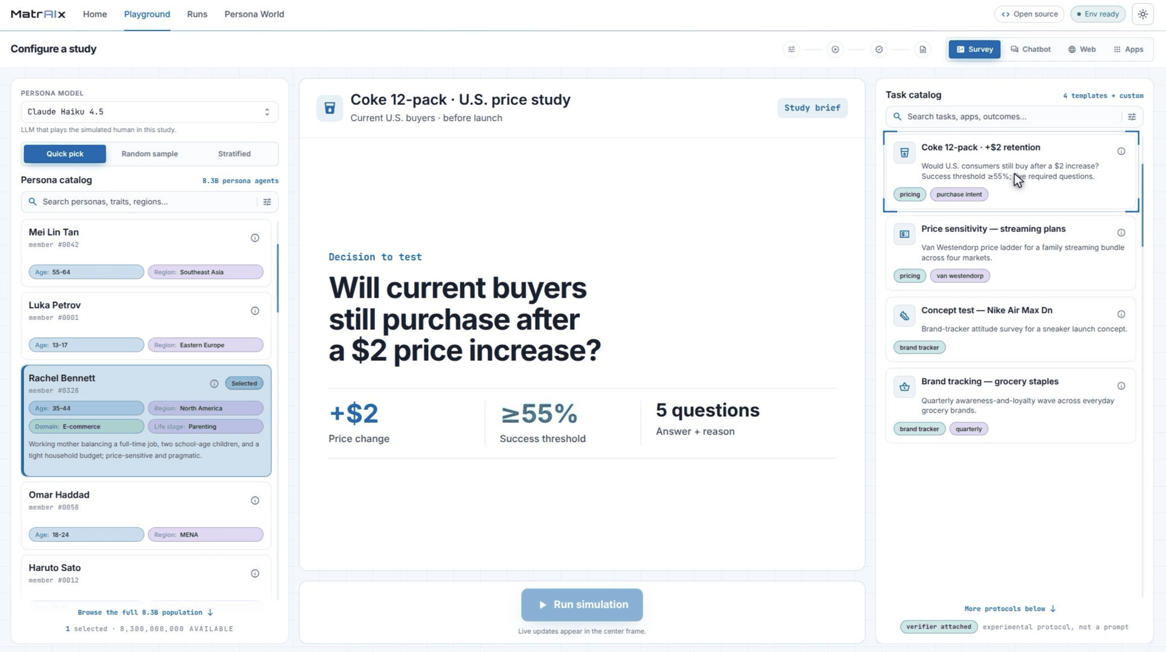Switch study mode to Apps
The width and height of the screenshot is (1166, 652).
[1128, 49]
